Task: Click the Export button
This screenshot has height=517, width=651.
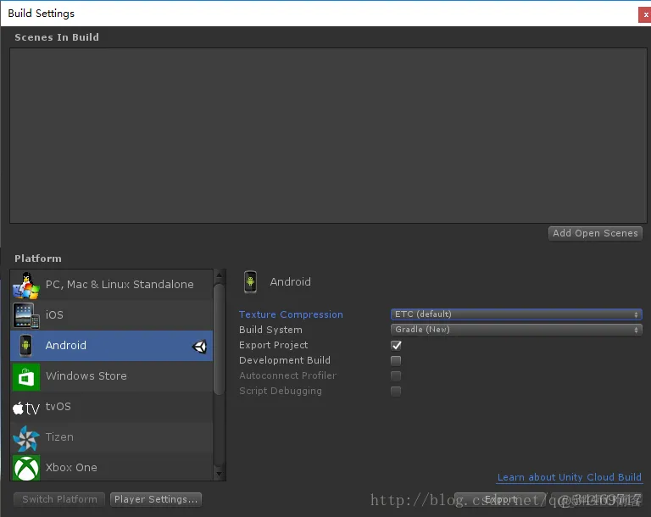Action: (500, 499)
